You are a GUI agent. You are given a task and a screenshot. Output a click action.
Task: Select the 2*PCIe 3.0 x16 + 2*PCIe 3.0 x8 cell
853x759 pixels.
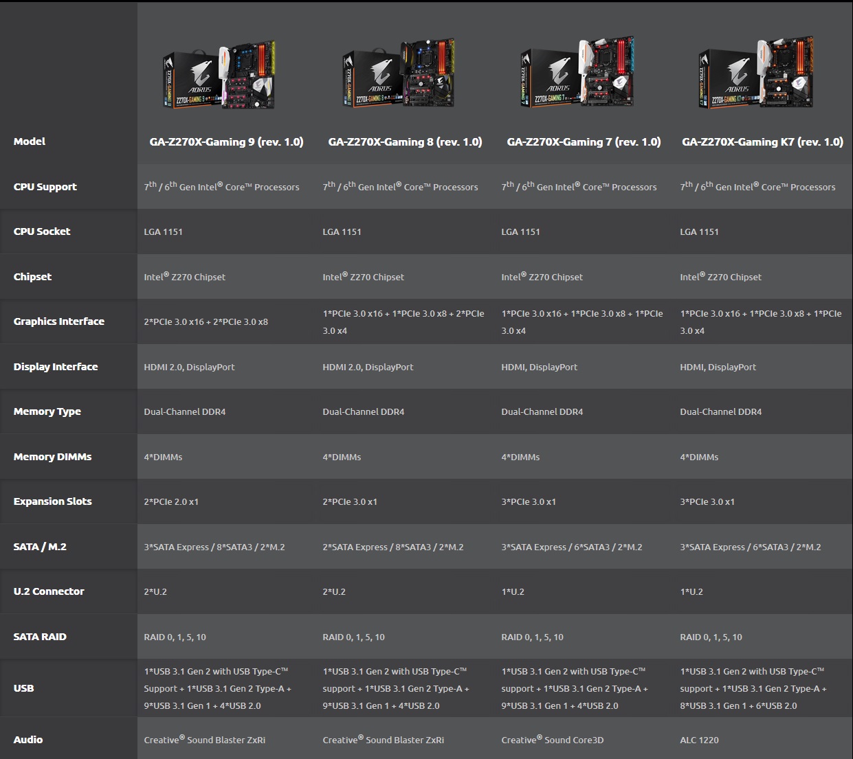tap(206, 322)
